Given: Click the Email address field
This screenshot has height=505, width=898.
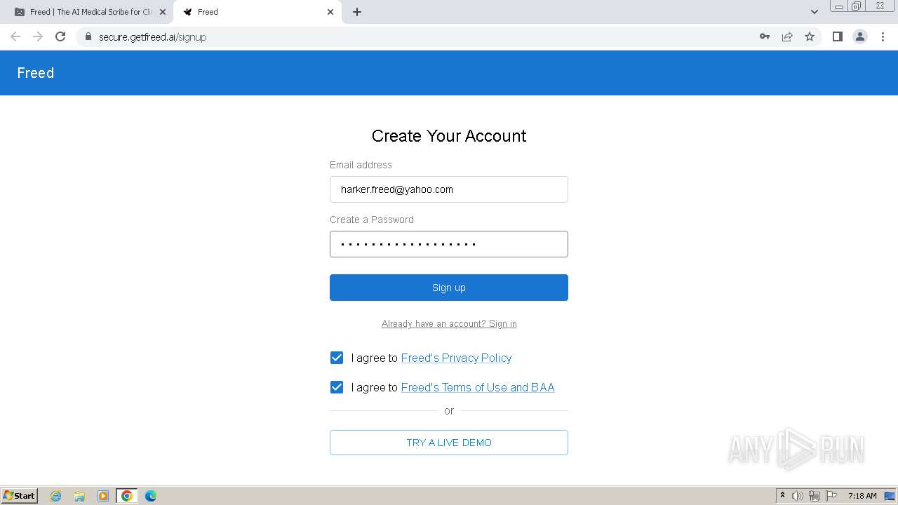Looking at the screenshot, I should pyautogui.click(x=449, y=189).
